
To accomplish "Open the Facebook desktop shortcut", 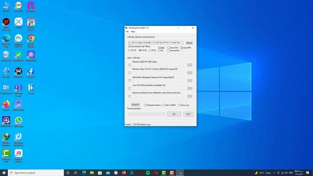I will coord(31,73).
